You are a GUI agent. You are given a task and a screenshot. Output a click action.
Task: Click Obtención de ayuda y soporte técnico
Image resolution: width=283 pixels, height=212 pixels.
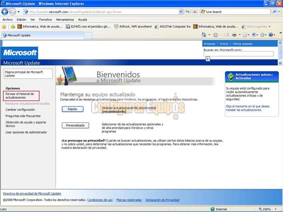click(25, 124)
